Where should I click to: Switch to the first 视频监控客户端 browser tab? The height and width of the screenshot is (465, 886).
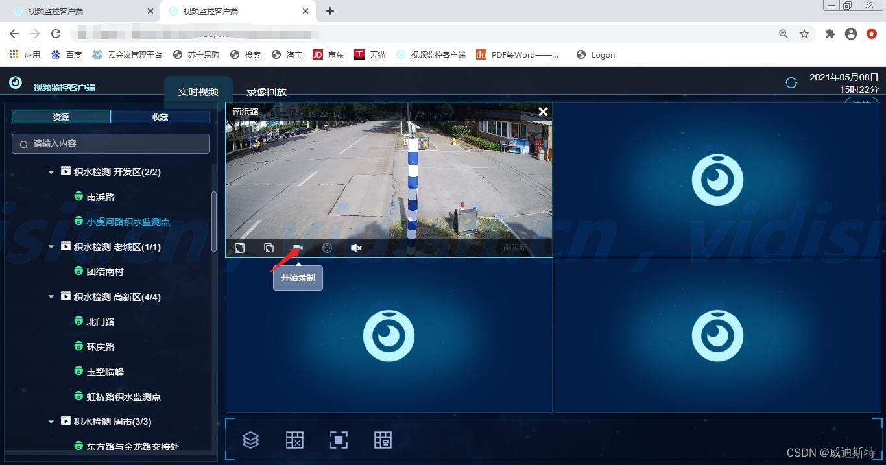80,12
